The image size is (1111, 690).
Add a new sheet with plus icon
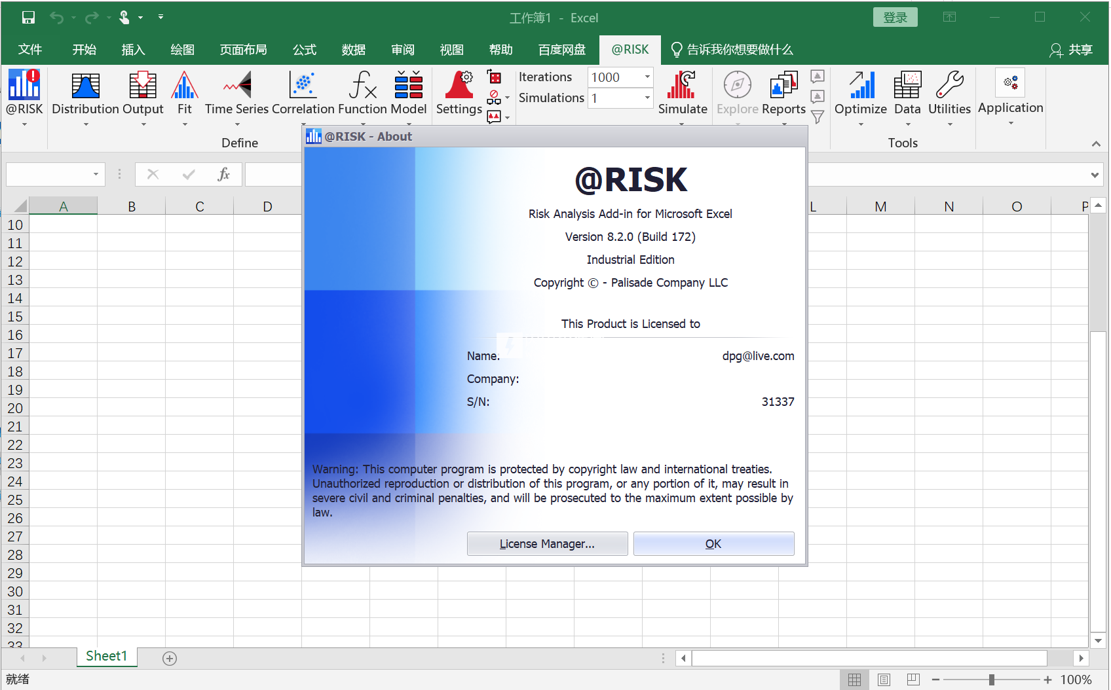point(170,659)
